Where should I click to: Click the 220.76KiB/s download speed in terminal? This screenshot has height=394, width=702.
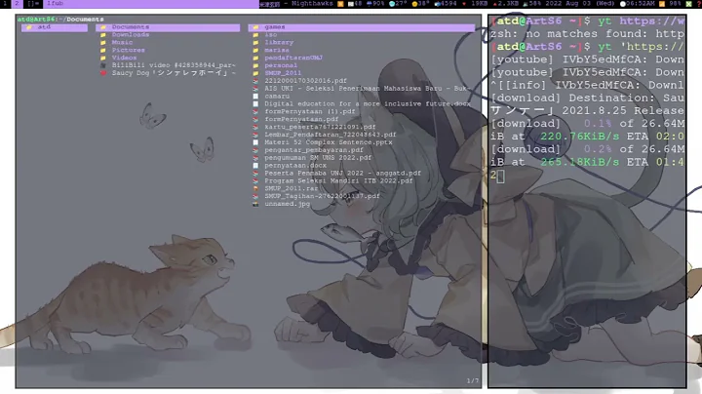580,137
